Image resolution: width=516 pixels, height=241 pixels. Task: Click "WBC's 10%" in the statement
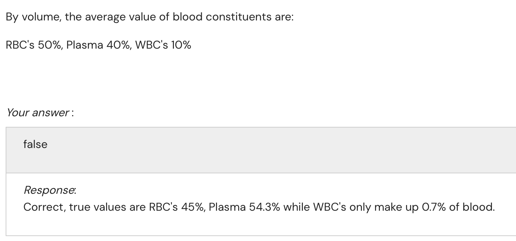163,45
